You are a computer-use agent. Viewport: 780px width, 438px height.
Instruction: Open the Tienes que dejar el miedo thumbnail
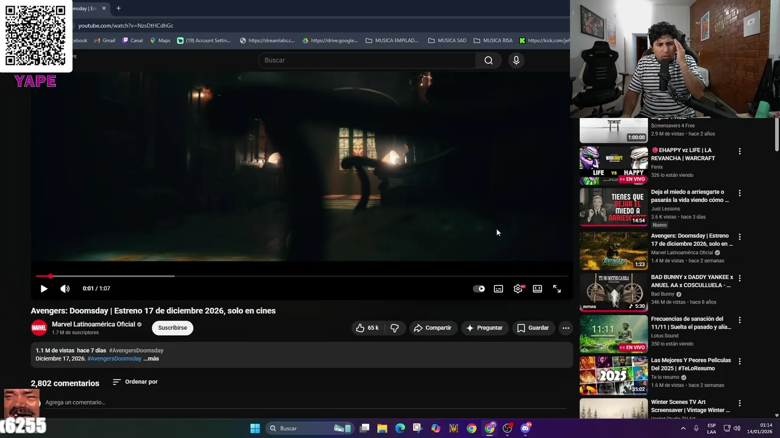click(x=614, y=207)
